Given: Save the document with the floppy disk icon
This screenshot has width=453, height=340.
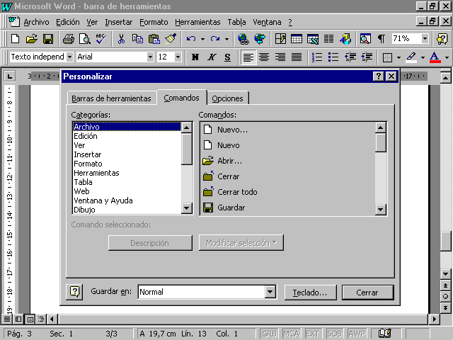Looking at the screenshot, I should click(x=48, y=39).
